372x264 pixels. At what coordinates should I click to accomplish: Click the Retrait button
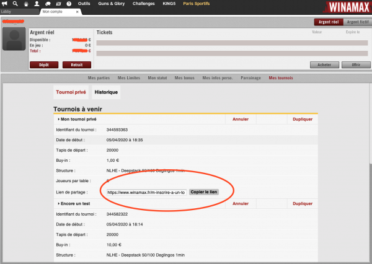pyautogui.click(x=77, y=64)
